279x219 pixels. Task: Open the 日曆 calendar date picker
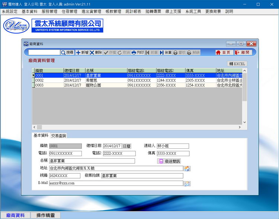127,146
